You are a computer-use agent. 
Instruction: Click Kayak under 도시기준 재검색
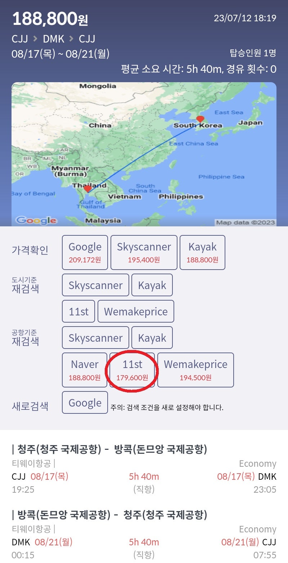tap(152, 285)
